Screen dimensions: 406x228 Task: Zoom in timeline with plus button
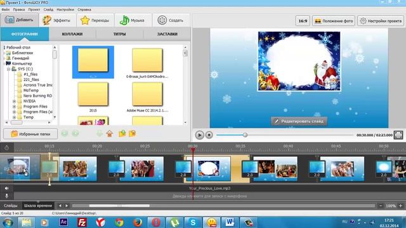point(401,206)
